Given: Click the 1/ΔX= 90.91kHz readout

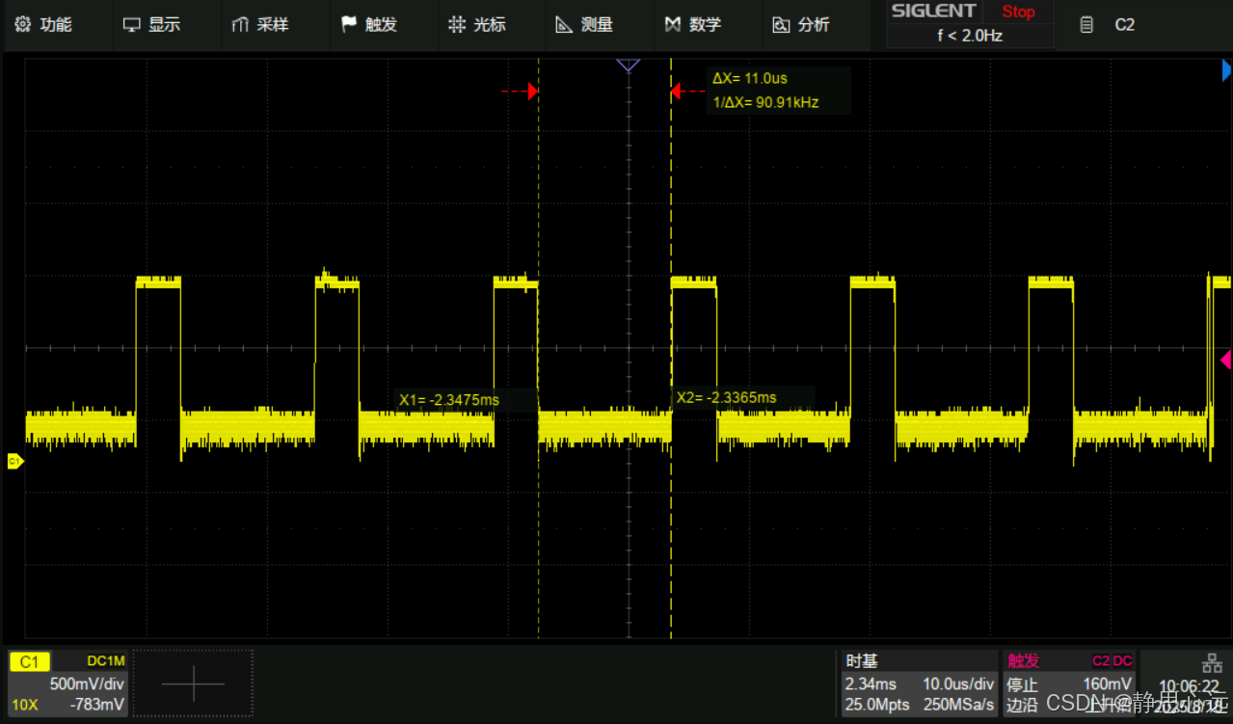Looking at the screenshot, I should tap(765, 102).
